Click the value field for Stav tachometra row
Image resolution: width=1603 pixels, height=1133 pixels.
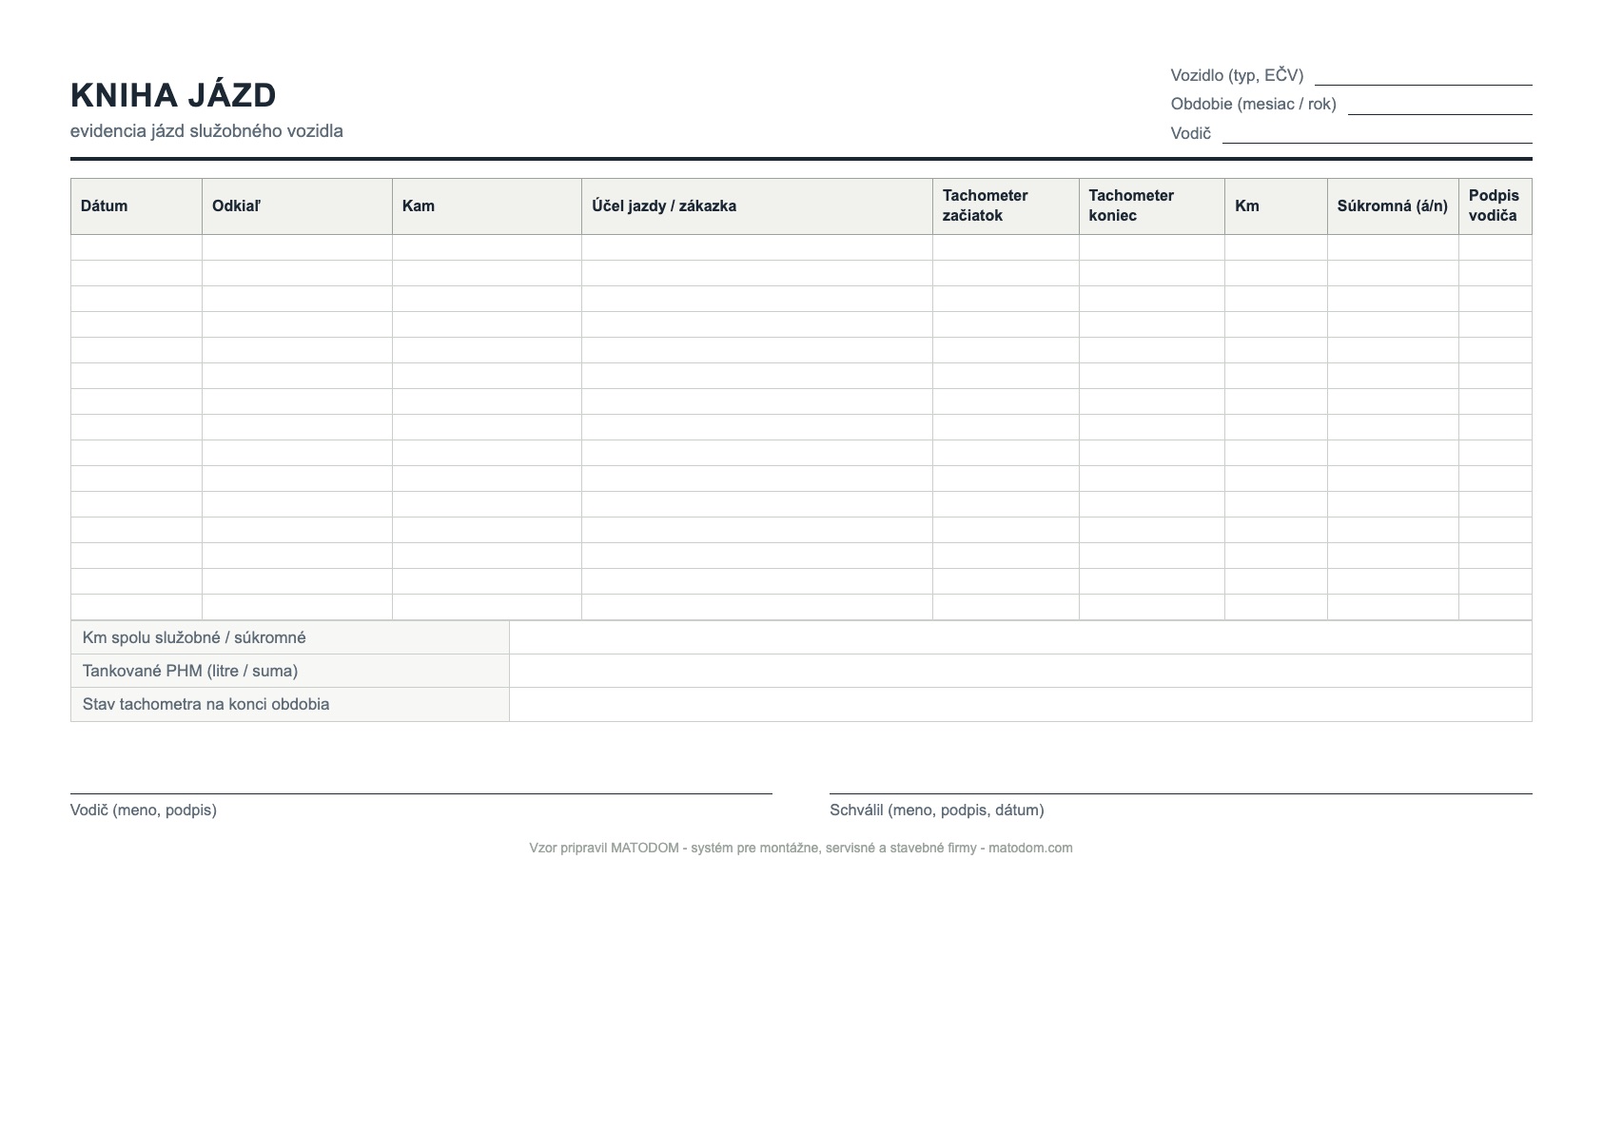(1021, 704)
